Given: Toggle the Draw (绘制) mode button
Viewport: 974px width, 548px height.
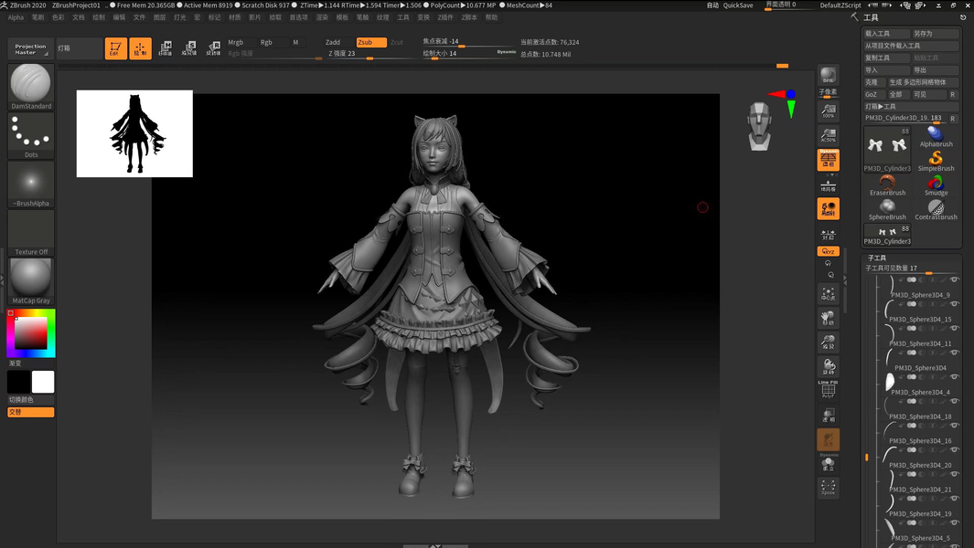Looking at the screenshot, I should [141, 48].
